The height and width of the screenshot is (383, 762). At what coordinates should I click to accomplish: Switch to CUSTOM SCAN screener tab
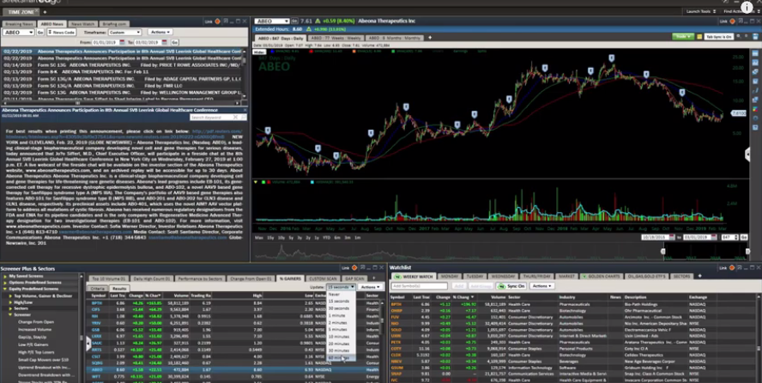[x=323, y=278]
